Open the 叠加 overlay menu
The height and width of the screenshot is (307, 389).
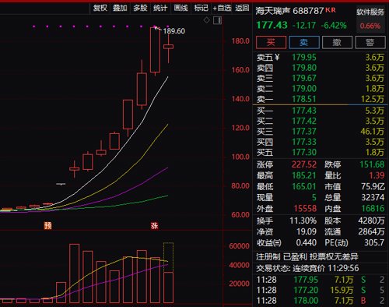120,8
